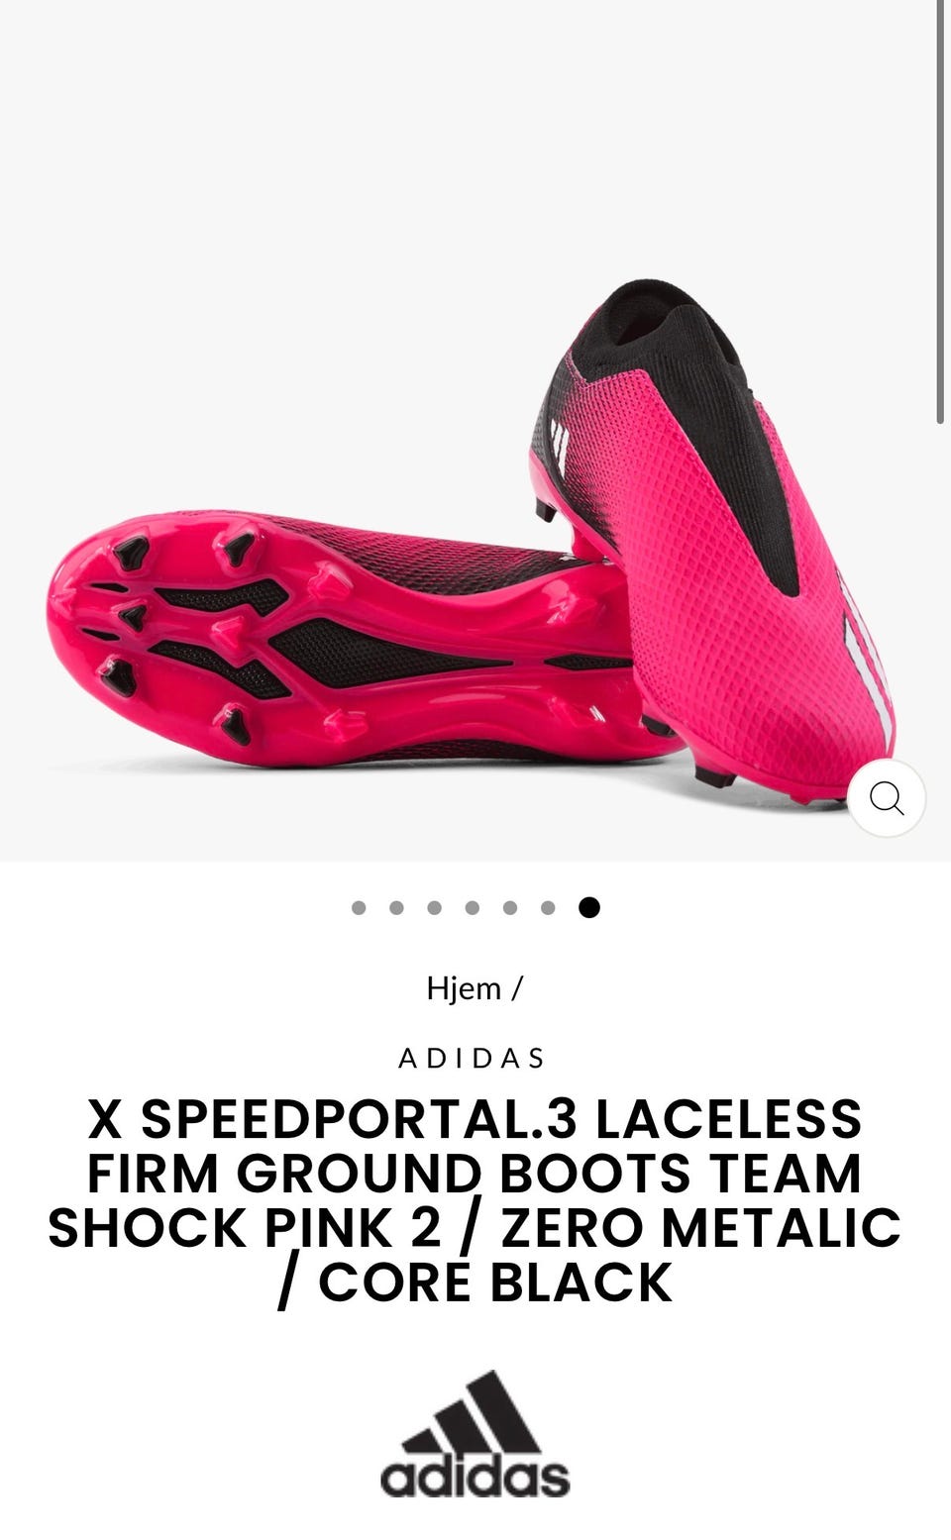
Task: Click the active seventh carousel dot
Action: click(589, 908)
